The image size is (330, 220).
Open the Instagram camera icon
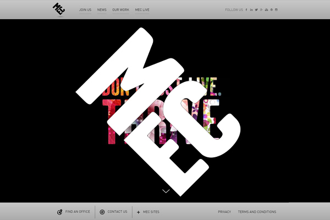(x=276, y=10)
